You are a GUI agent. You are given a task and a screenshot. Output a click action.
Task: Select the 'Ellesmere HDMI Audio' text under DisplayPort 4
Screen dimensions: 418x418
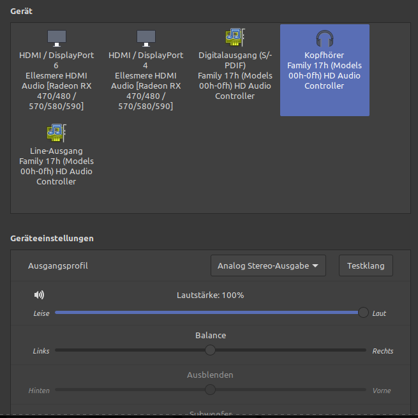[x=146, y=80]
